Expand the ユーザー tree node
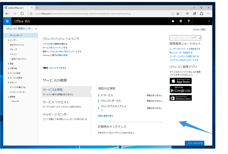 (x=9, y=40)
